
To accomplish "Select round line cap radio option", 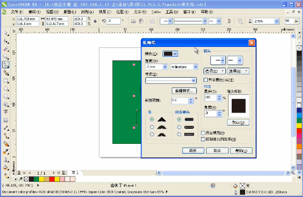I will tap(179, 127).
